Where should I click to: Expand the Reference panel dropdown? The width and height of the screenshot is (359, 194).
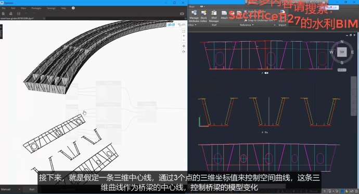coord(247,25)
